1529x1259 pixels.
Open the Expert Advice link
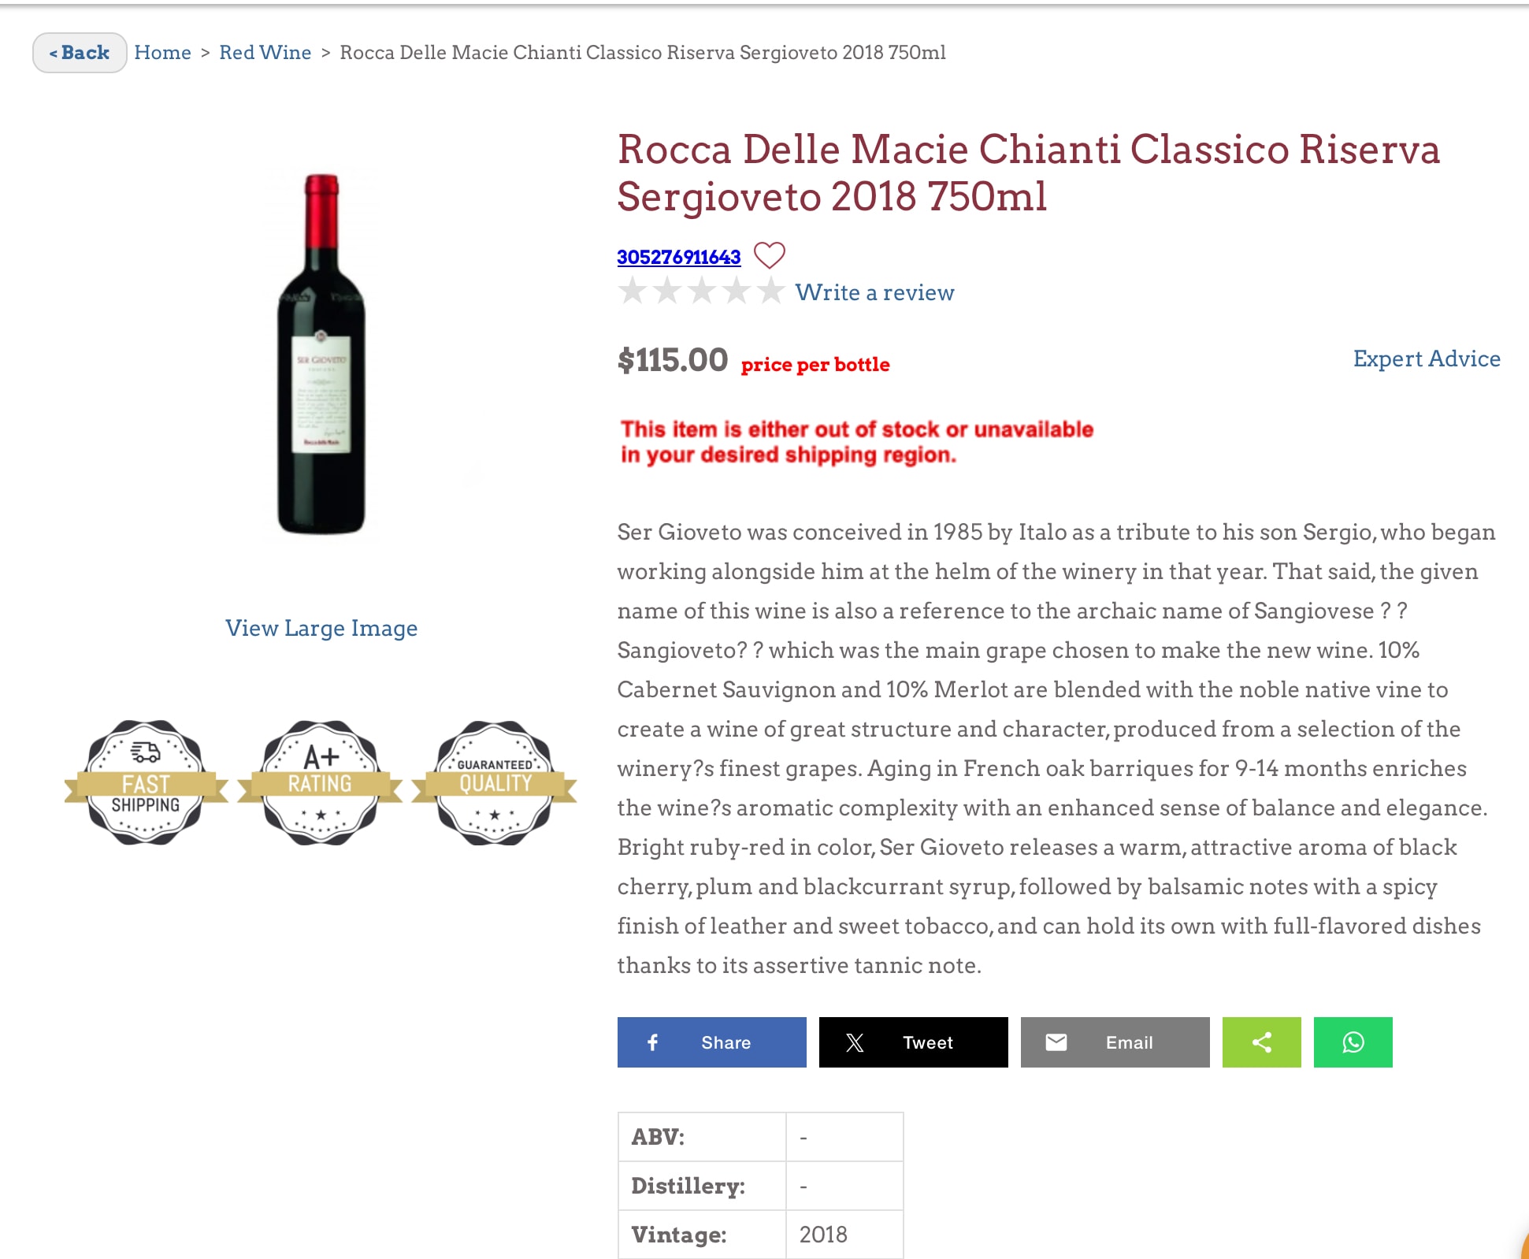(x=1426, y=358)
